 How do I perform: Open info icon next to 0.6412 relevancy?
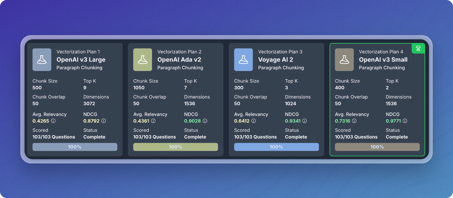254,121
